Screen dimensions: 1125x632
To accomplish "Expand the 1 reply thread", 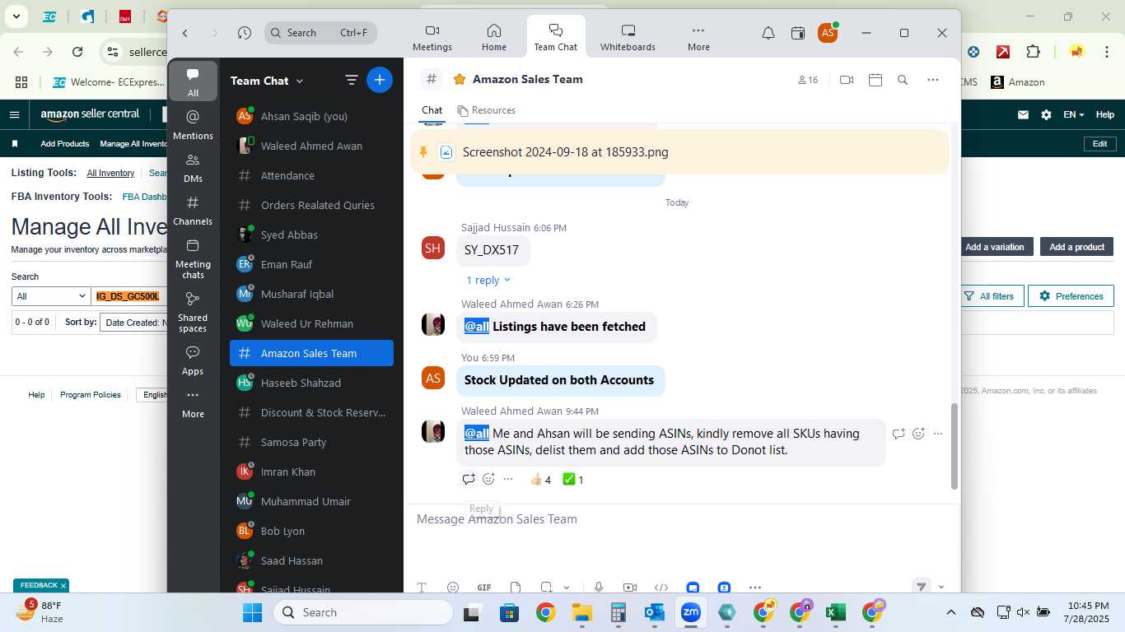I will pos(488,280).
